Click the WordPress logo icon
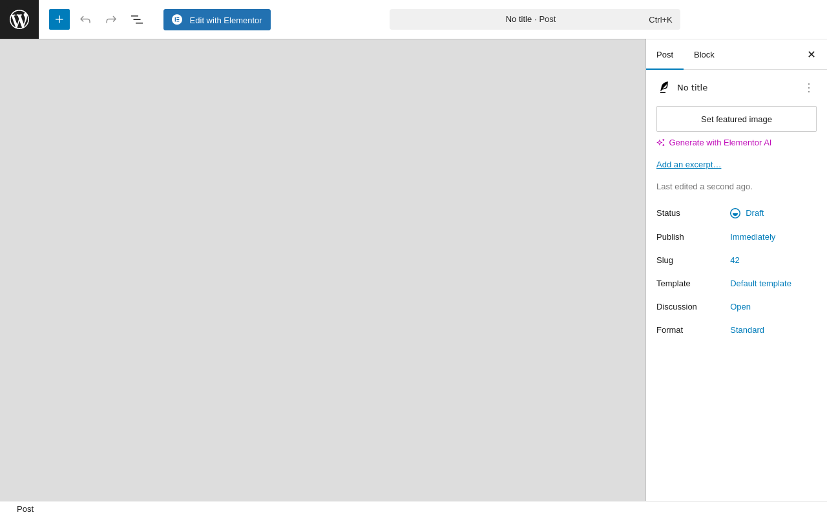This screenshot has height=517, width=827. tap(19, 19)
